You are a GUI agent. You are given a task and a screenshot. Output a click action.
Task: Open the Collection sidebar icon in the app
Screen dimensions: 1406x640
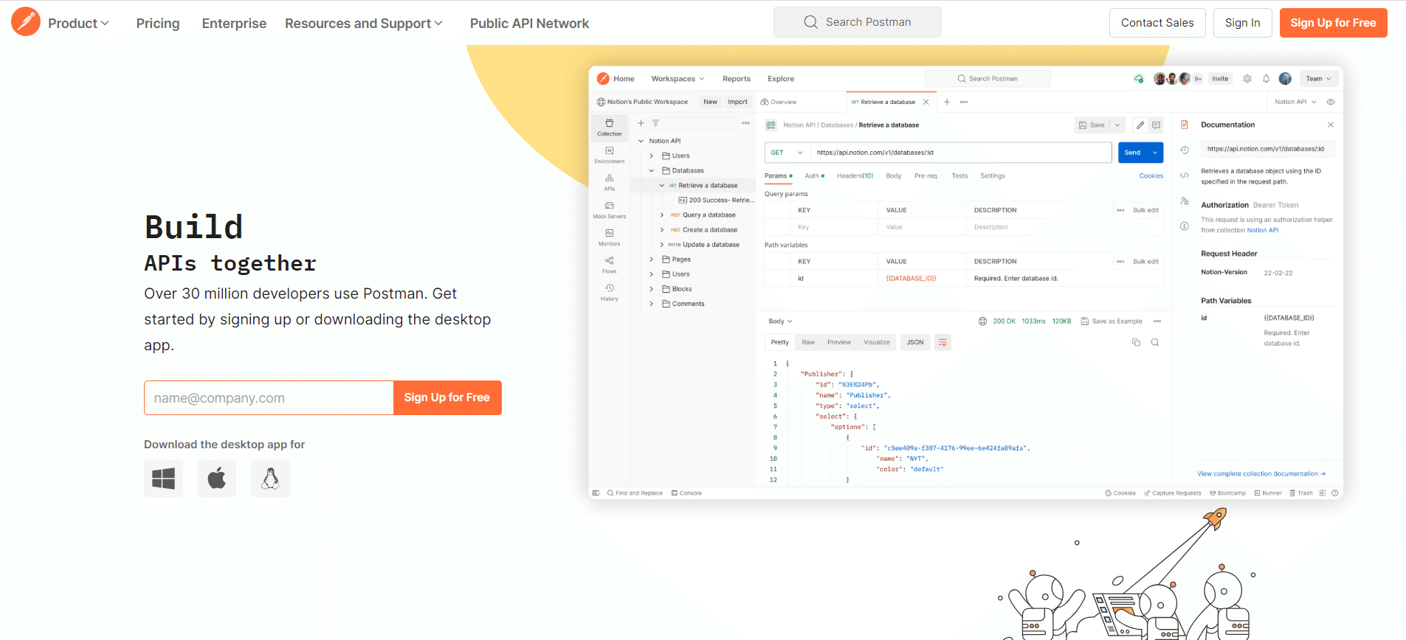tap(610, 128)
